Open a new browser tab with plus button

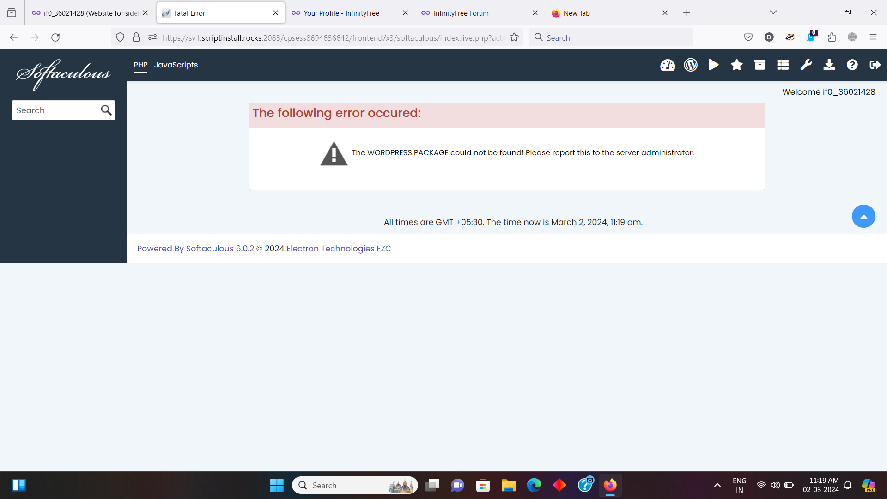click(687, 13)
